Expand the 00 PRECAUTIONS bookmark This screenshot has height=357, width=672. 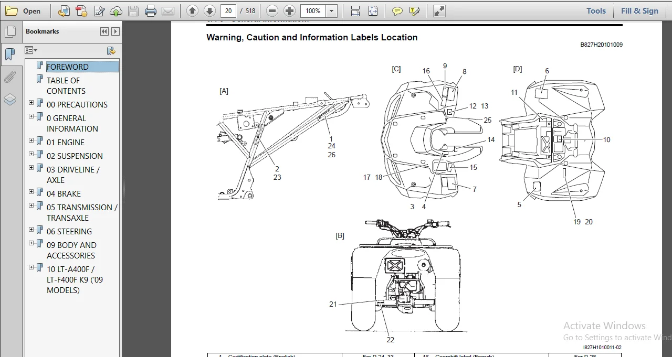[31, 103]
